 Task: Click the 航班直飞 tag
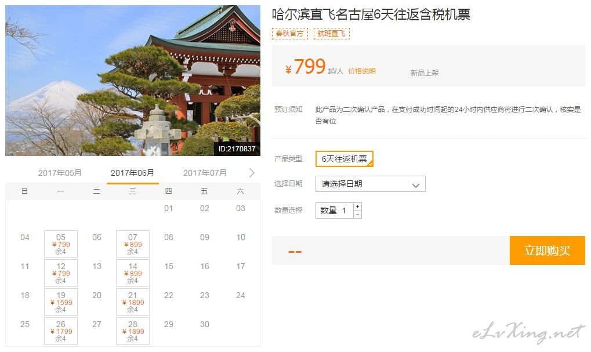(331, 34)
